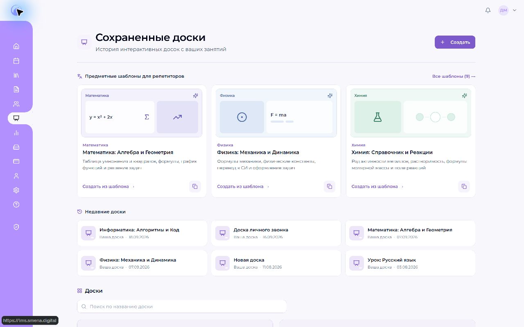The height and width of the screenshot is (327, 524).
Task: Open the storage drive icon in sidebar
Action: (16, 147)
